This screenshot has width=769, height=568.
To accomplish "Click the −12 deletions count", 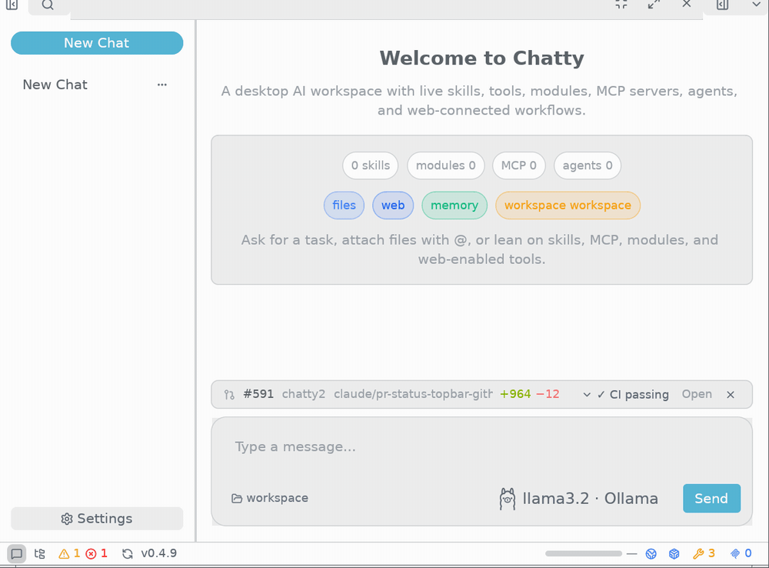I will (548, 394).
